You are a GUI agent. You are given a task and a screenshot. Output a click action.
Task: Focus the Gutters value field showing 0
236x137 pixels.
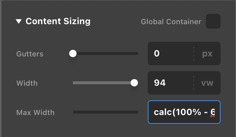[171, 53]
